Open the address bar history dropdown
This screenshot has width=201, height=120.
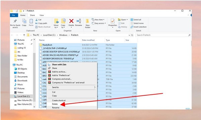pos(129,35)
